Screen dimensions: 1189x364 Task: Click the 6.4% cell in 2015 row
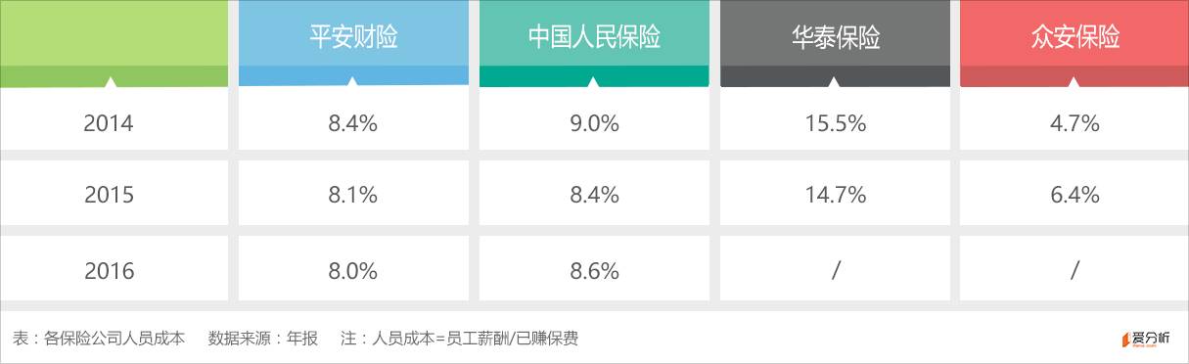click(1075, 195)
